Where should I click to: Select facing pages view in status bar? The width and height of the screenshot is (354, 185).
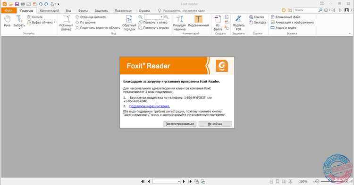(x=284, y=181)
